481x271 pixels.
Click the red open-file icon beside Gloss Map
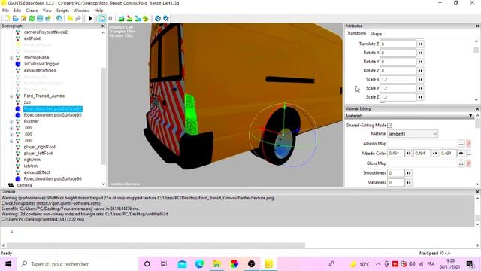(x=469, y=163)
